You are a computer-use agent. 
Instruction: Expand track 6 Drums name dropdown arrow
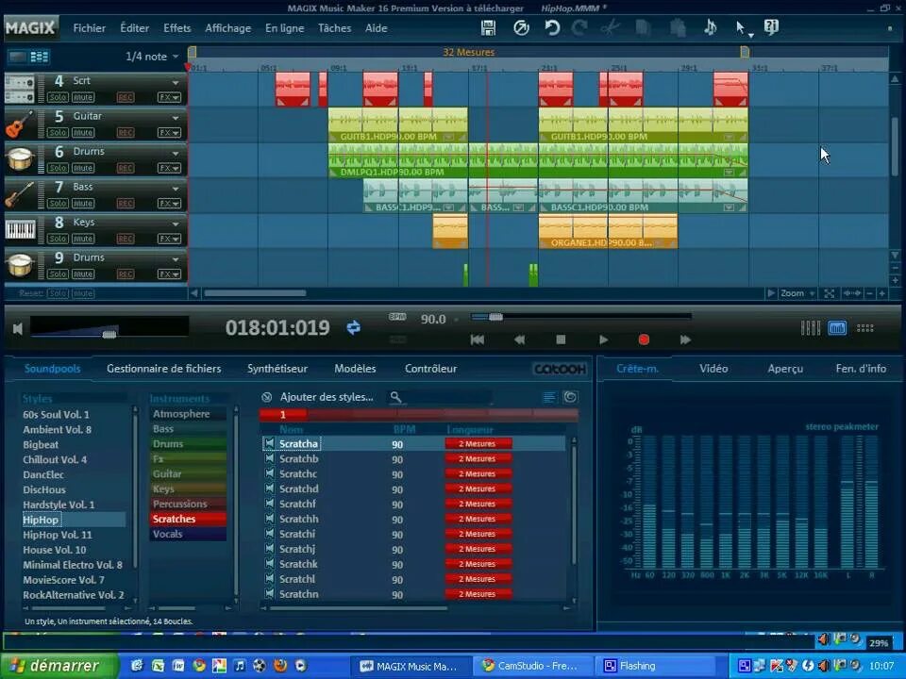(x=176, y=153)
